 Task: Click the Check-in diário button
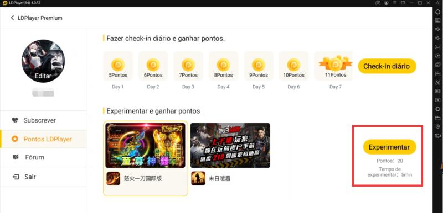[x=387, y=66]
